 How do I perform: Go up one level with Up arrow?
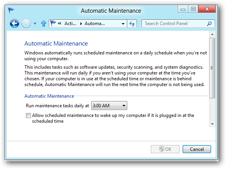click(x=44, y=24)
